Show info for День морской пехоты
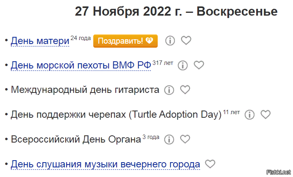The height and width of the screenshot is (177, 293). click(183, 65)
